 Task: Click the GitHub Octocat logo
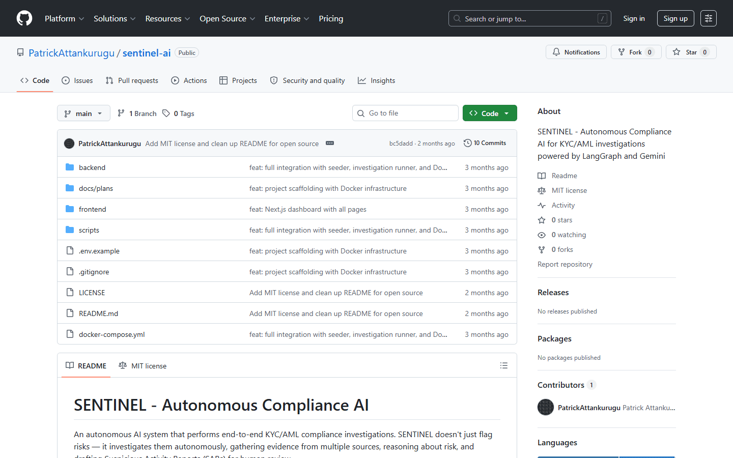[x=24, y=18]
